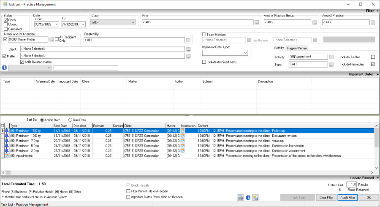The width and height of the screenshot is (380, 207).
Task: Open the Client lookup ellipsis button
Action: (x=188, y=49)
